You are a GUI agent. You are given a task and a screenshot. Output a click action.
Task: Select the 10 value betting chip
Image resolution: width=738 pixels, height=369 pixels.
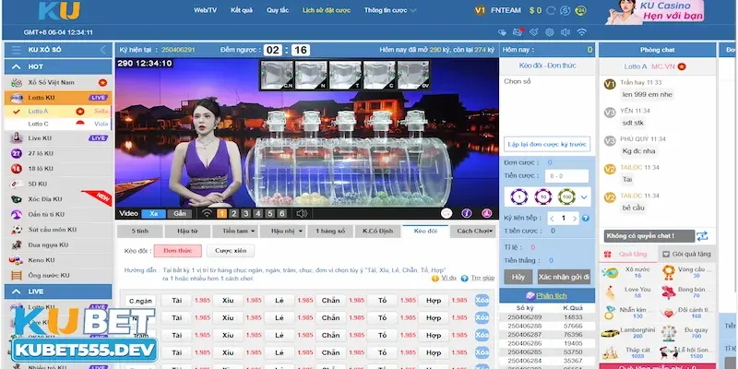(543, 196)
